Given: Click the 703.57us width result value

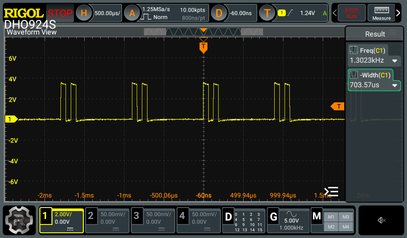Looking at the screenshot, I should [x=364, y=85].
